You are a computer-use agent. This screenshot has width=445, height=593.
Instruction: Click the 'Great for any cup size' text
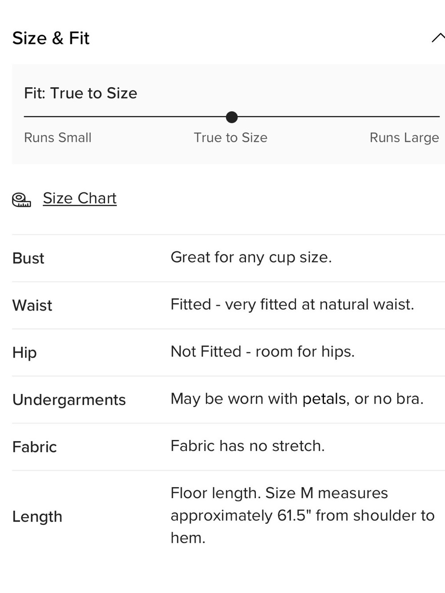click(251, 258)
